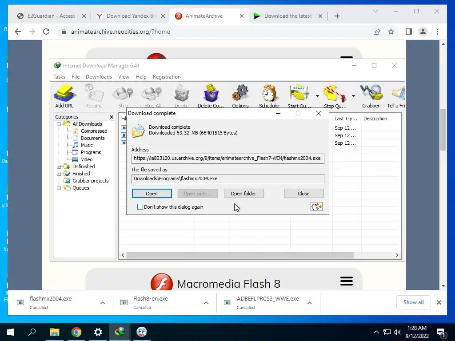Open the File menu in IDM

[x=76, y=76]
